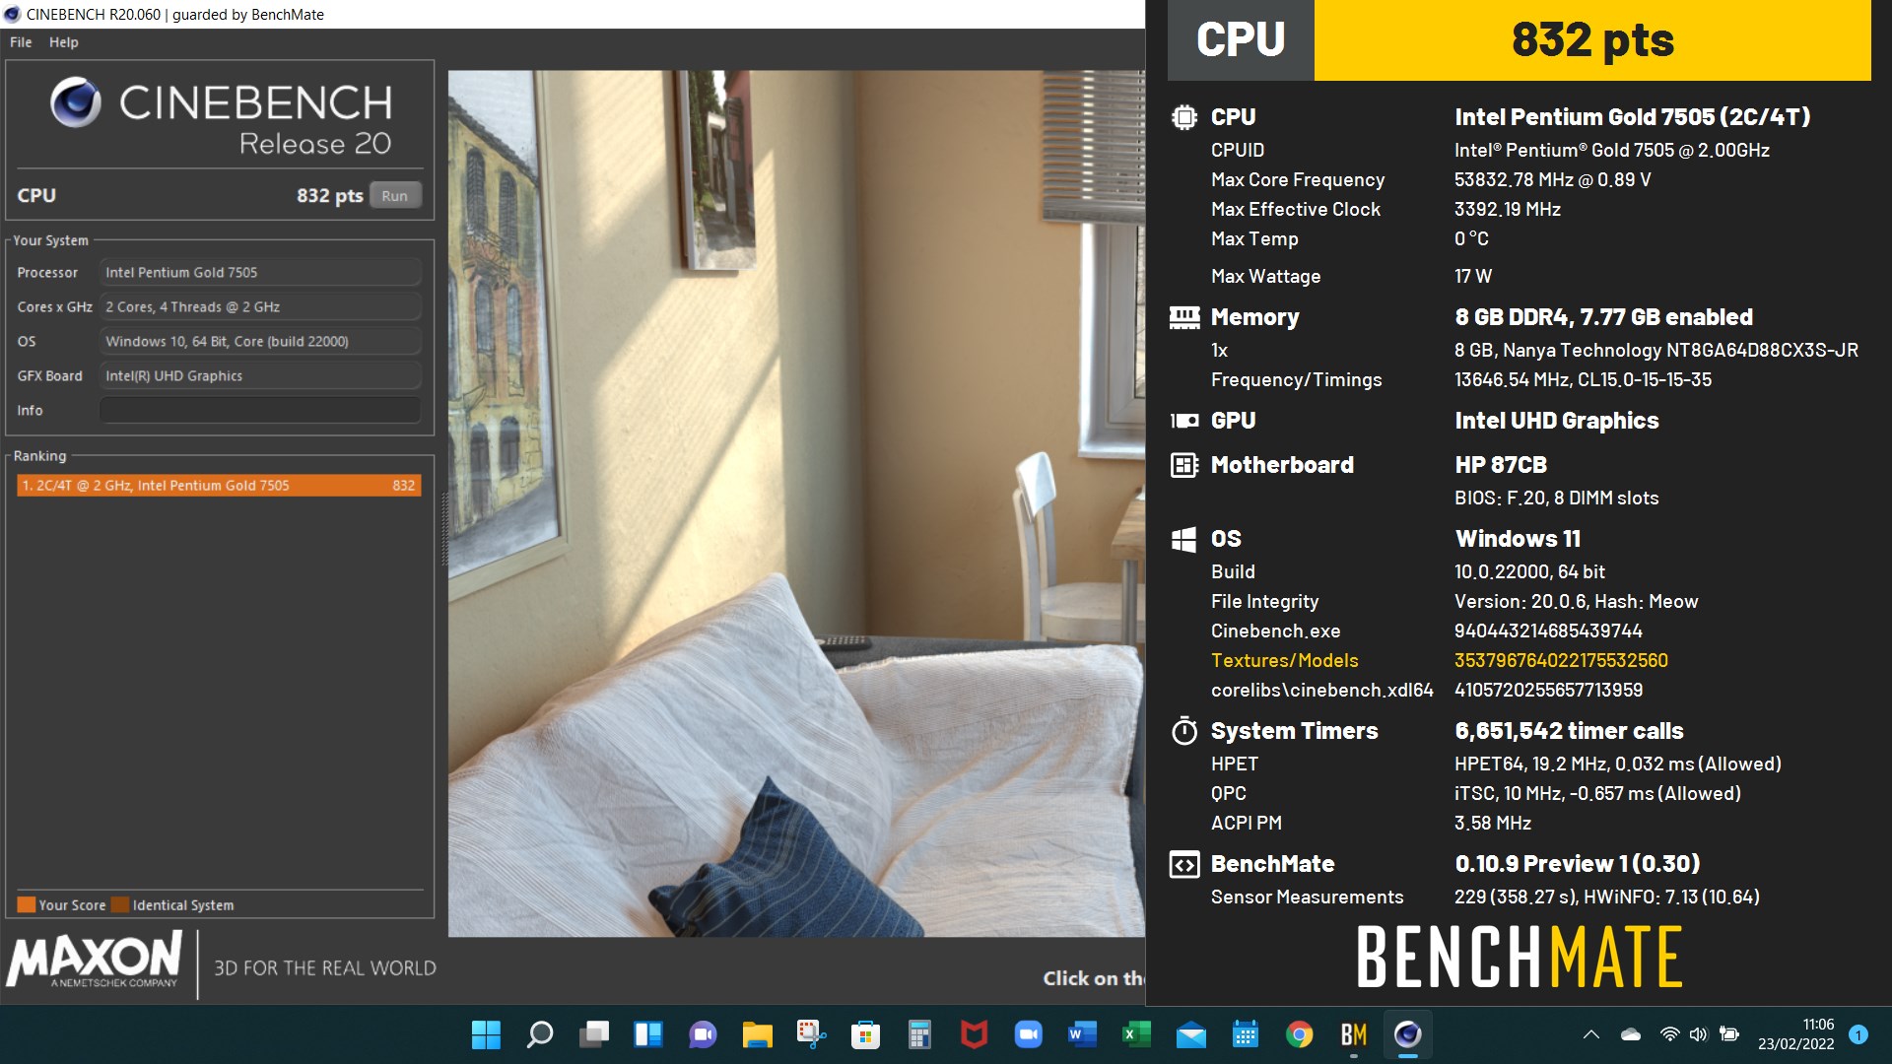The width and height of the screenshot is (1892, 1064).
Task: Click the System Timers stopwatch icon
Action: tap(1183, 731)
